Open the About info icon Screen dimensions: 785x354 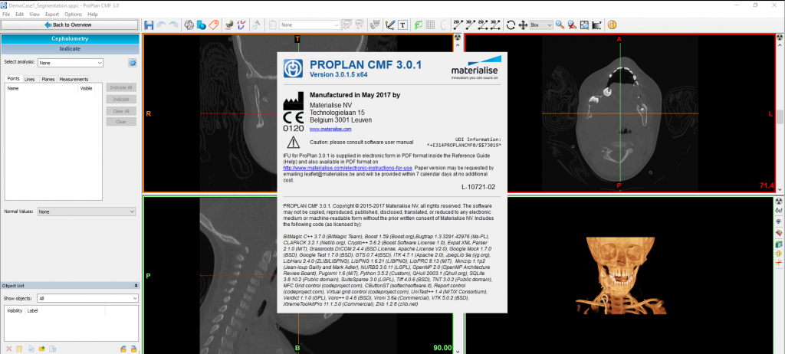[613, 25]
